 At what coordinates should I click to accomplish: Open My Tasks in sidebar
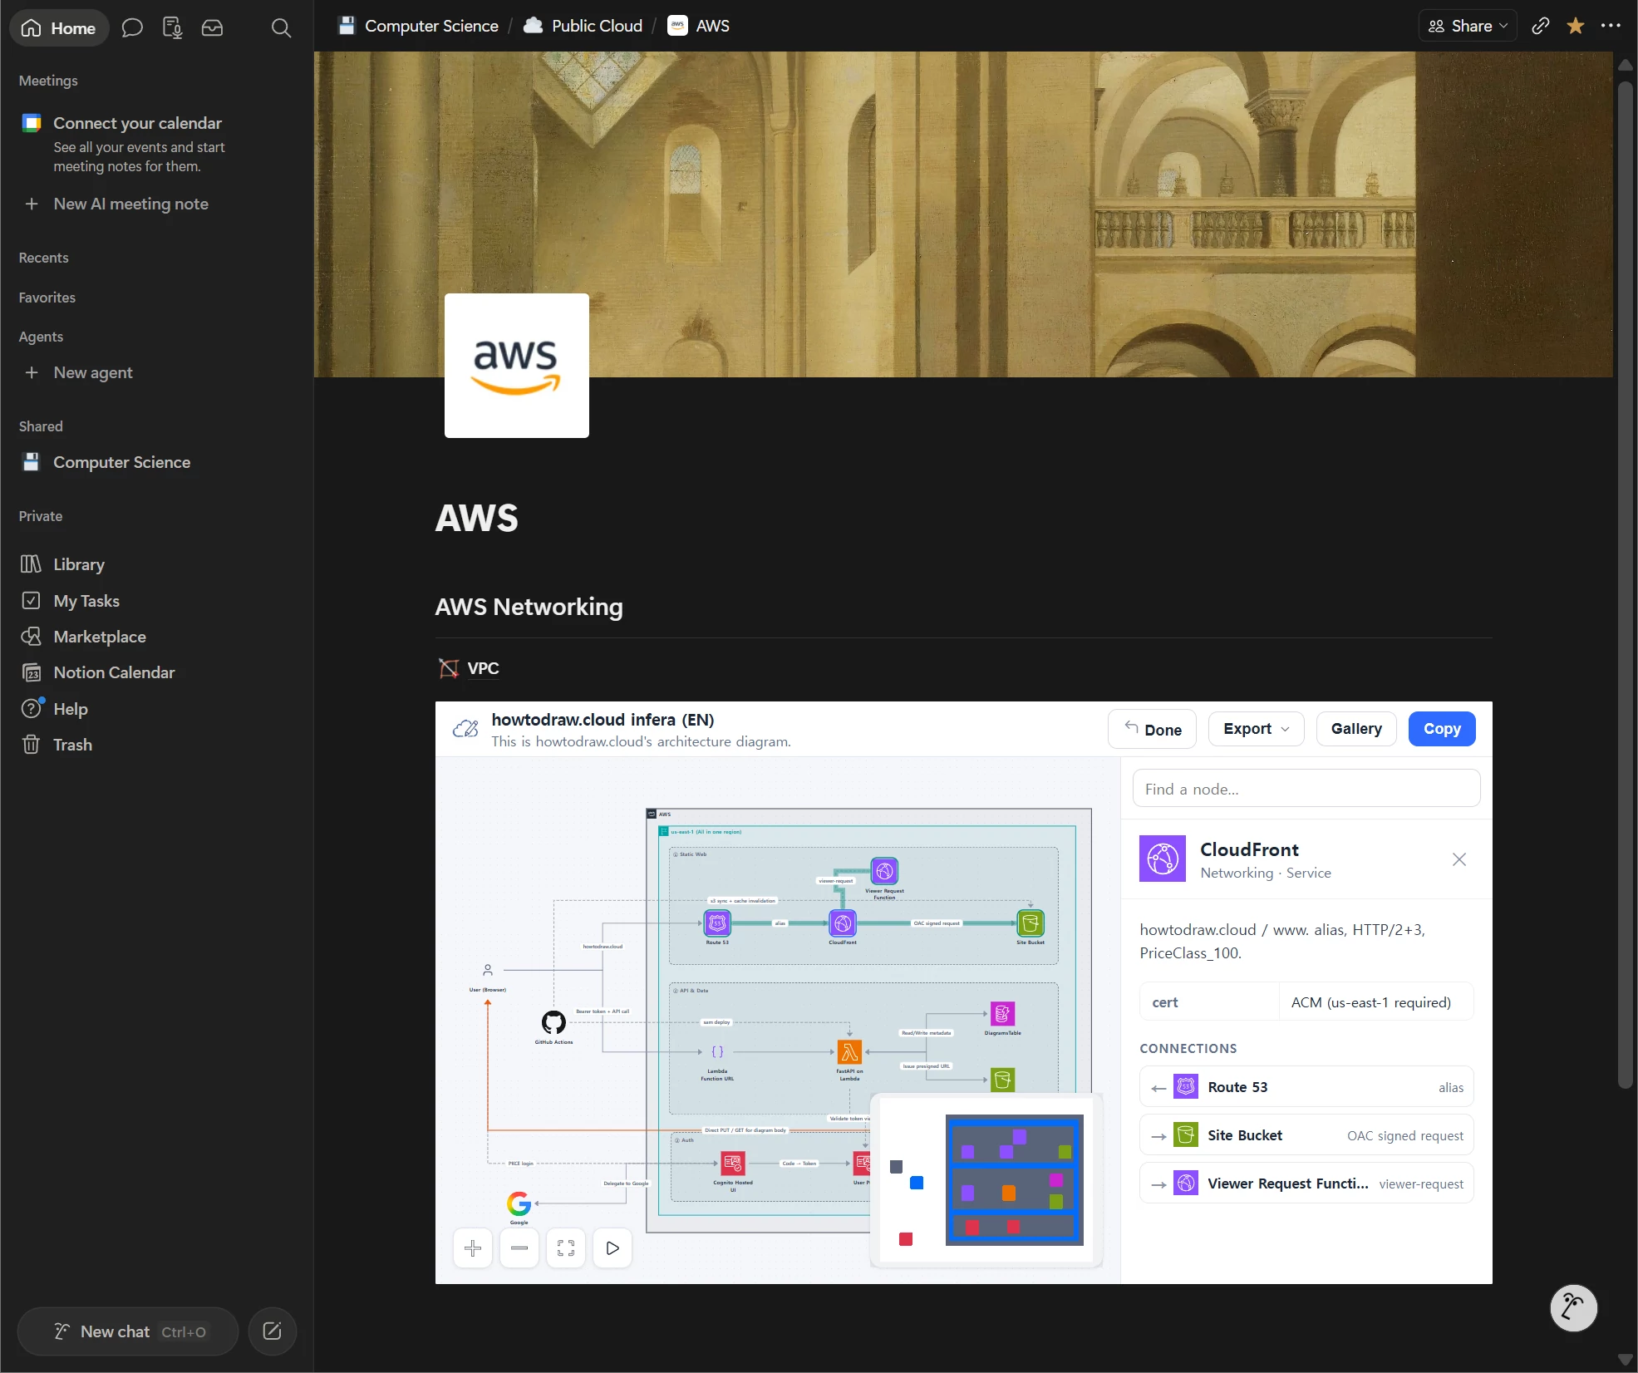pyautogui.click(x=86, y=600)
